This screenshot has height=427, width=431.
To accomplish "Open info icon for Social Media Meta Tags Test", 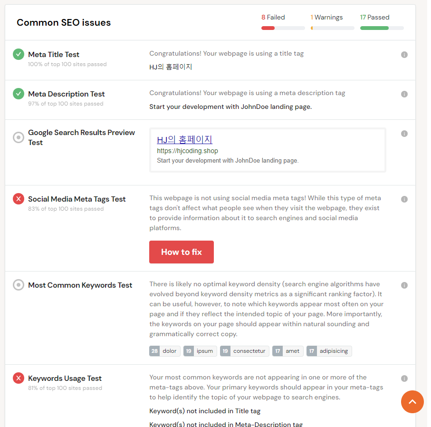I will [404, 199].
